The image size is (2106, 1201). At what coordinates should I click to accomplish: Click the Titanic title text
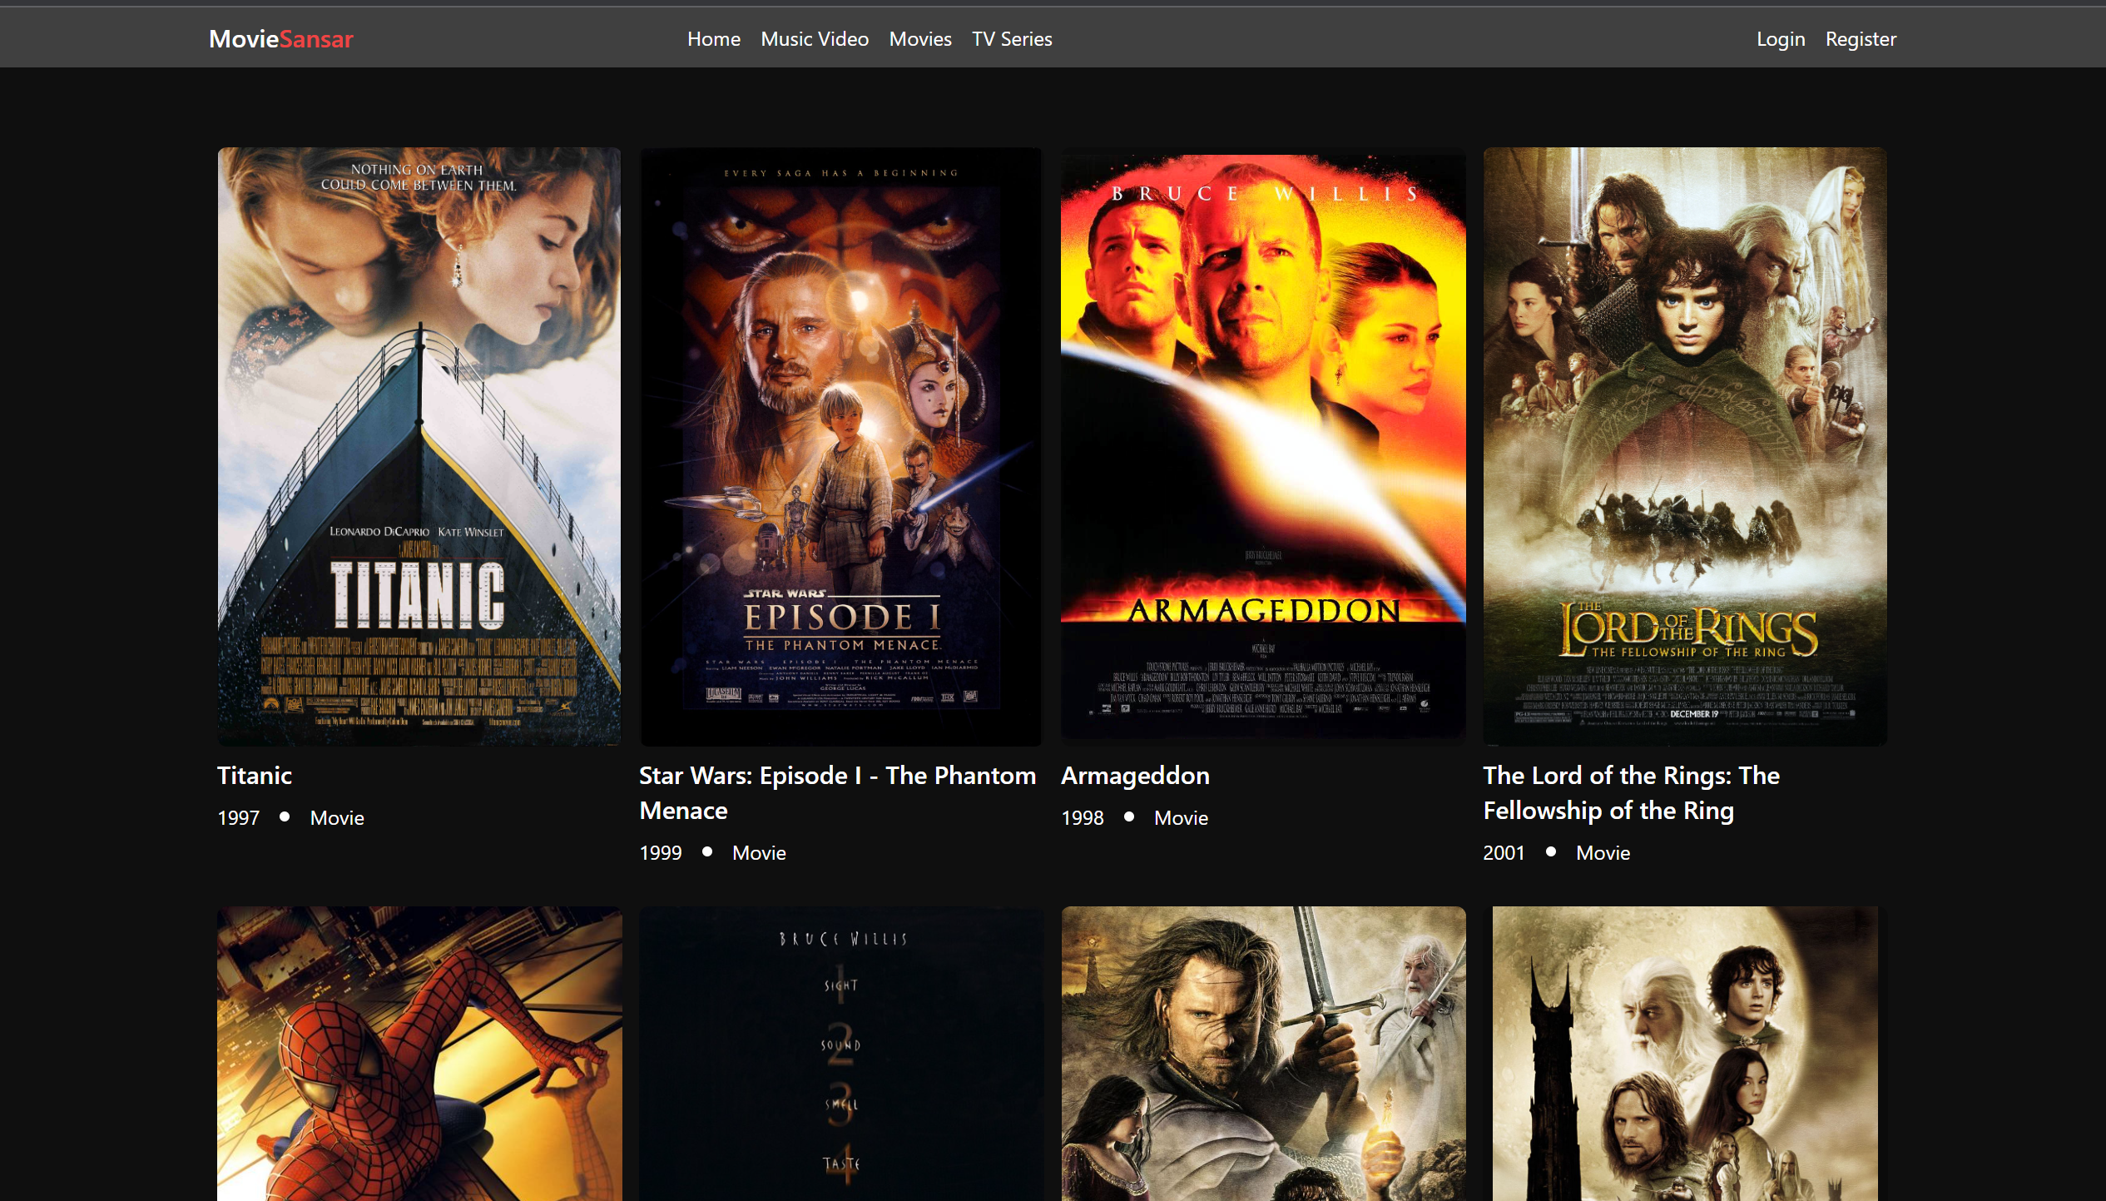255,775
